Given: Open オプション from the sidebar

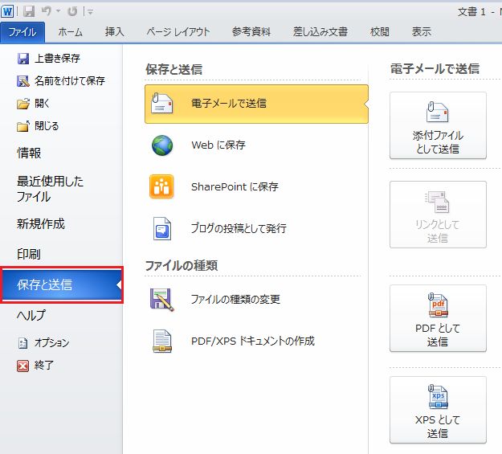Looking at the screenshot, I should 51,343.
